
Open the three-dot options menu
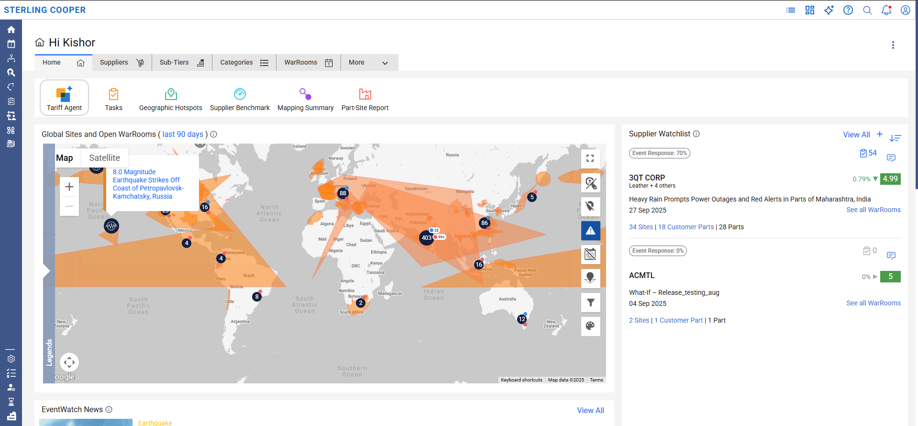tap(893, 45)
